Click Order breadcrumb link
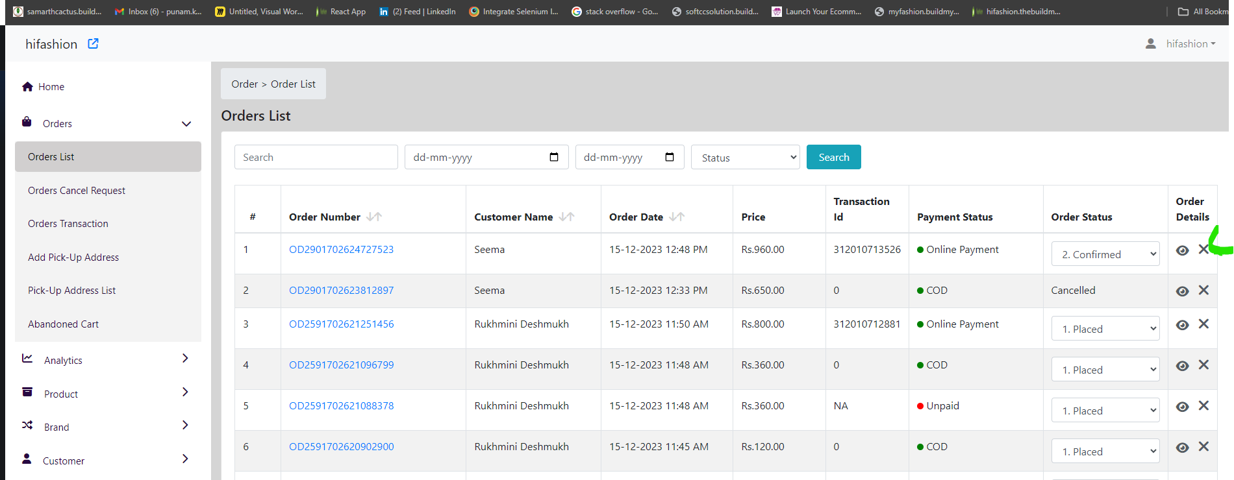The image size is (1234, 480). coord(245,84)
